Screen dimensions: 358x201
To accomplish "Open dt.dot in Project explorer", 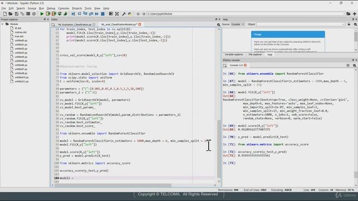I will pyautogui.click(x=18, y=28).
